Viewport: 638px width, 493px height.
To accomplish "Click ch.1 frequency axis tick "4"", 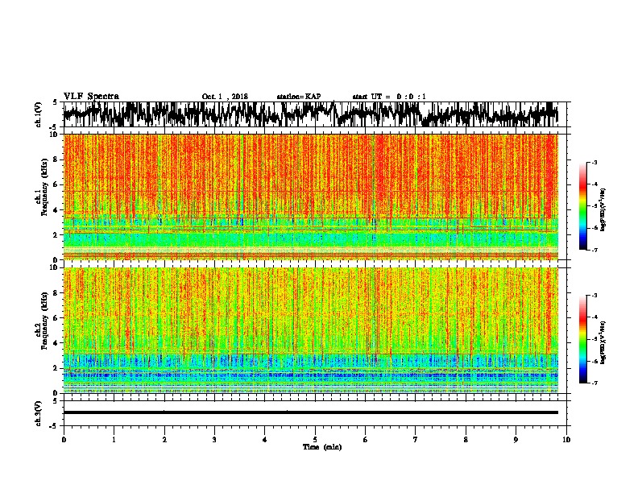I will click(x=56, y=210).
